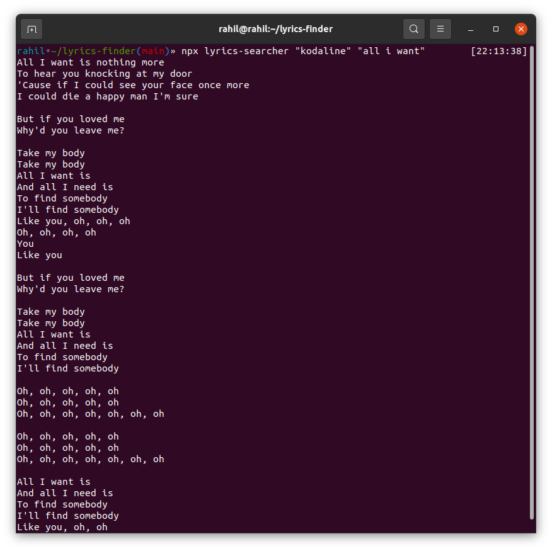The width and height of the screenshot is (552, 551).
Task: Minimize the terminal window
Action: [470, 29]
